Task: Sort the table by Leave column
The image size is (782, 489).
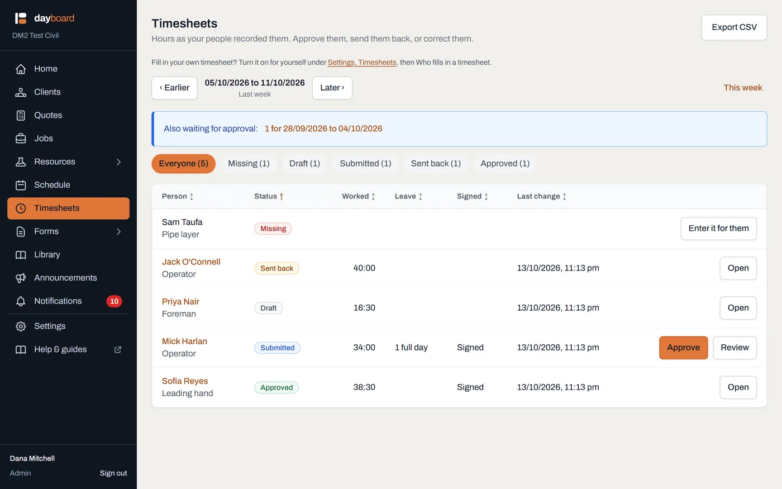Action: pos(408,196)
